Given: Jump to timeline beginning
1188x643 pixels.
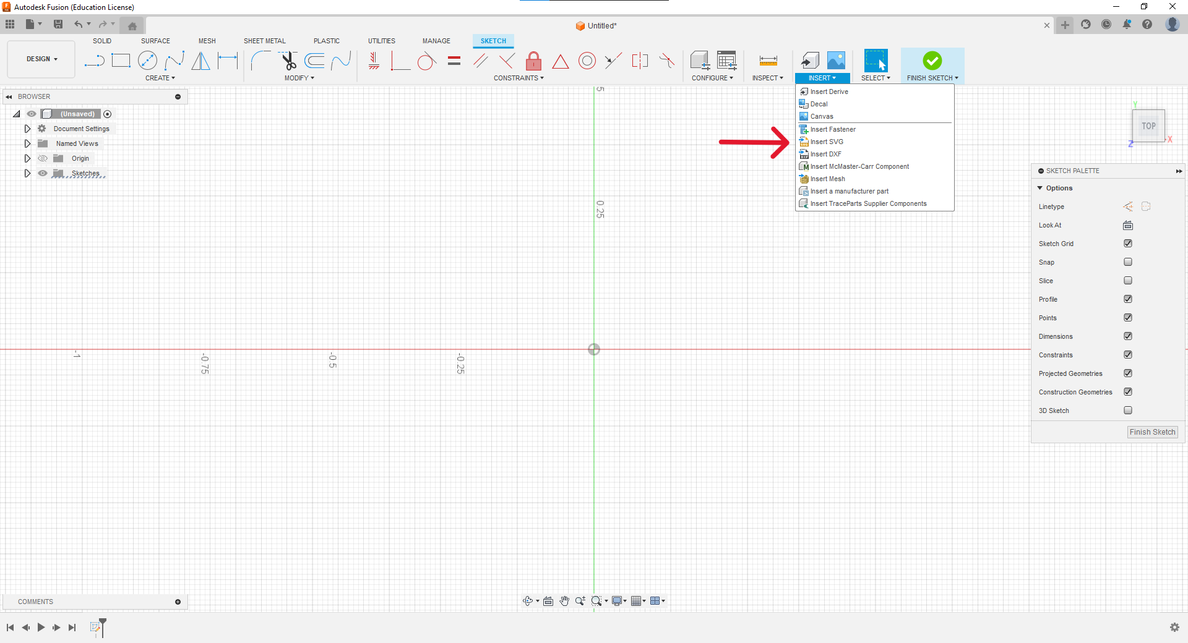Looking at the screenshot, I should [10, 628].
